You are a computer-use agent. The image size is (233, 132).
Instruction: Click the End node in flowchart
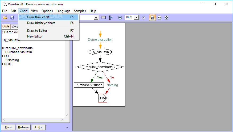pos(103,98)
